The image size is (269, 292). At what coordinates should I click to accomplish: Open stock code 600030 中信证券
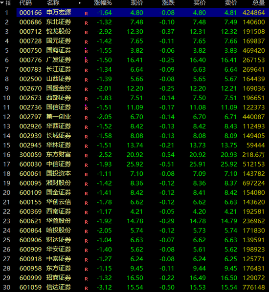(30, 164)
